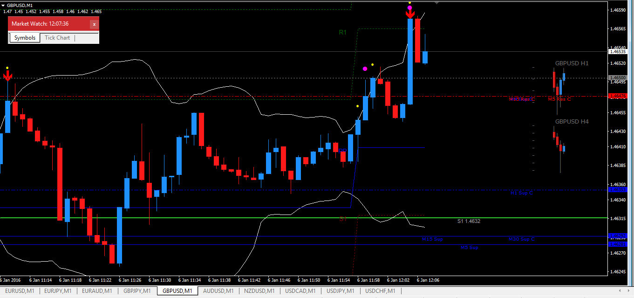This screenshot has height=298, width=634.
Task: Click the 6 Jan 11:34 time axis label
Action: click(x=190, y=280)
